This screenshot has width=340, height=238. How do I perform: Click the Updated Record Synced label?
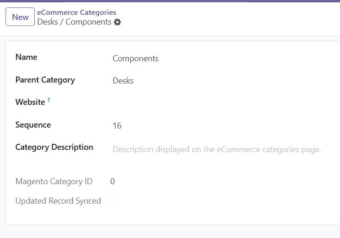(58, 201)
